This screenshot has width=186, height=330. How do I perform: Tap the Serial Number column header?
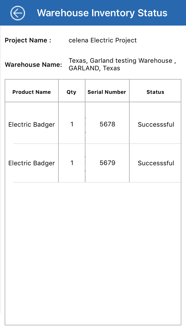107,92
